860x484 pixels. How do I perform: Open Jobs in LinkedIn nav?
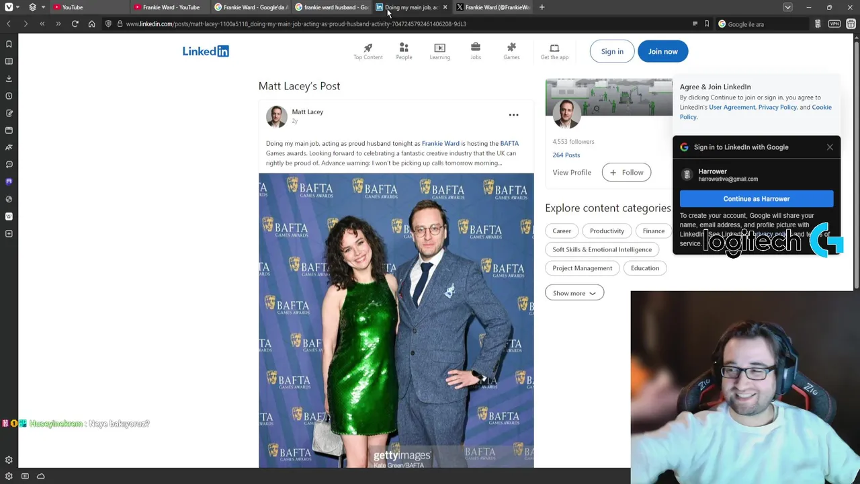[476, 52]
